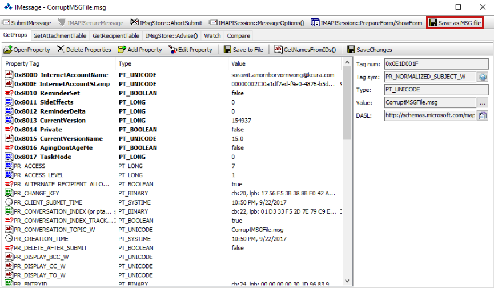This screenshot has height=288, width=494.
Task: Select PR_ACCESS row icon
Action: coord(9,166)
